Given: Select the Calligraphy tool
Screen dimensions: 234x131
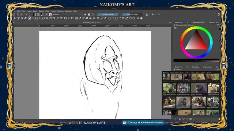Looking at the screenshot, I should (x=26, y=18).
